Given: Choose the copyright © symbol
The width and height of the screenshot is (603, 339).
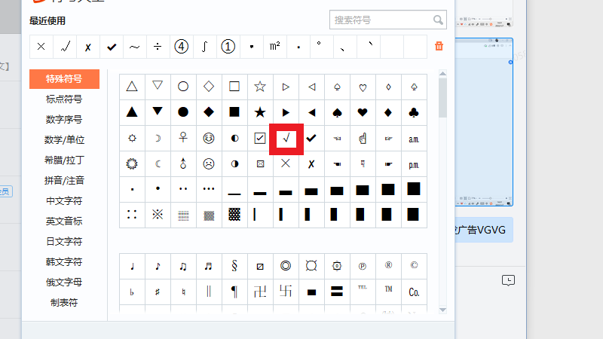Looking at the screenshot, I should (414, 266).
